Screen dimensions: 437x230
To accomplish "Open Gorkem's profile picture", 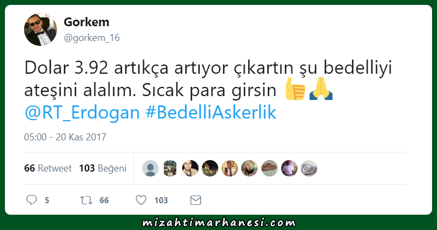I will (40, 30).
